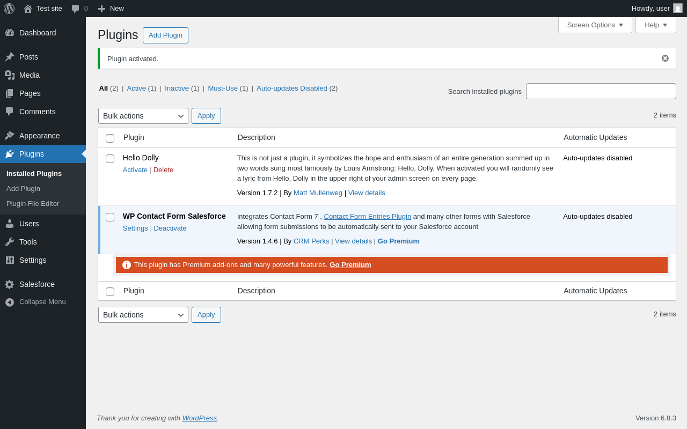The width and height of the screenshot is (687, 429).
Task: Open CRM Perks author link
Action: click(x=311, y=241)
